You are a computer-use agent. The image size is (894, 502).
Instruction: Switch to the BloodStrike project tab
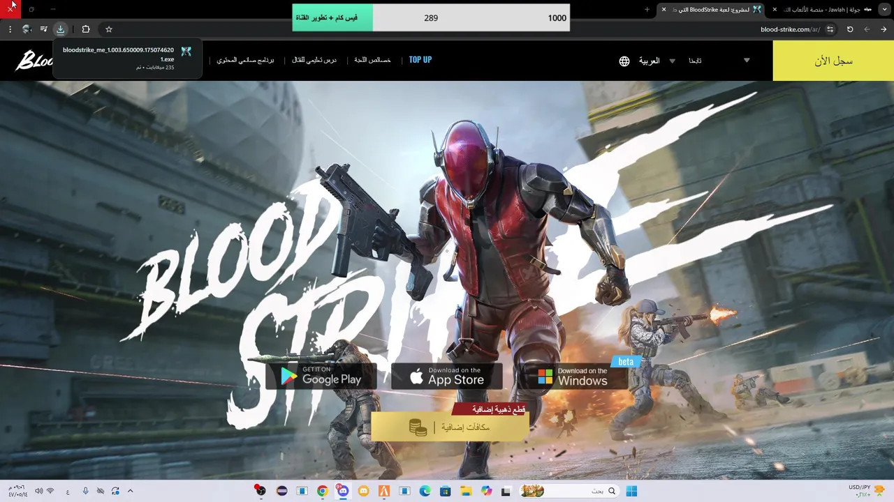click(712, 9)
